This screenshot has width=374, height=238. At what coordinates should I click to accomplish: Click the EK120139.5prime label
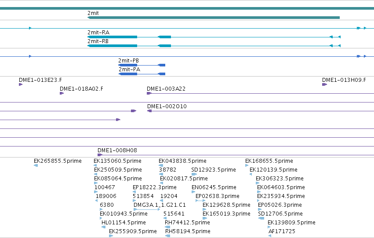click(274, 170)
